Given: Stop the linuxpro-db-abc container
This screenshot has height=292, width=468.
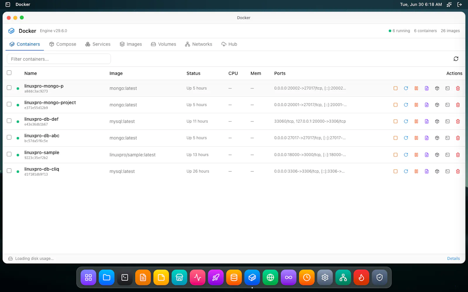Looking at the screenshot, I should tap(395, 138).
